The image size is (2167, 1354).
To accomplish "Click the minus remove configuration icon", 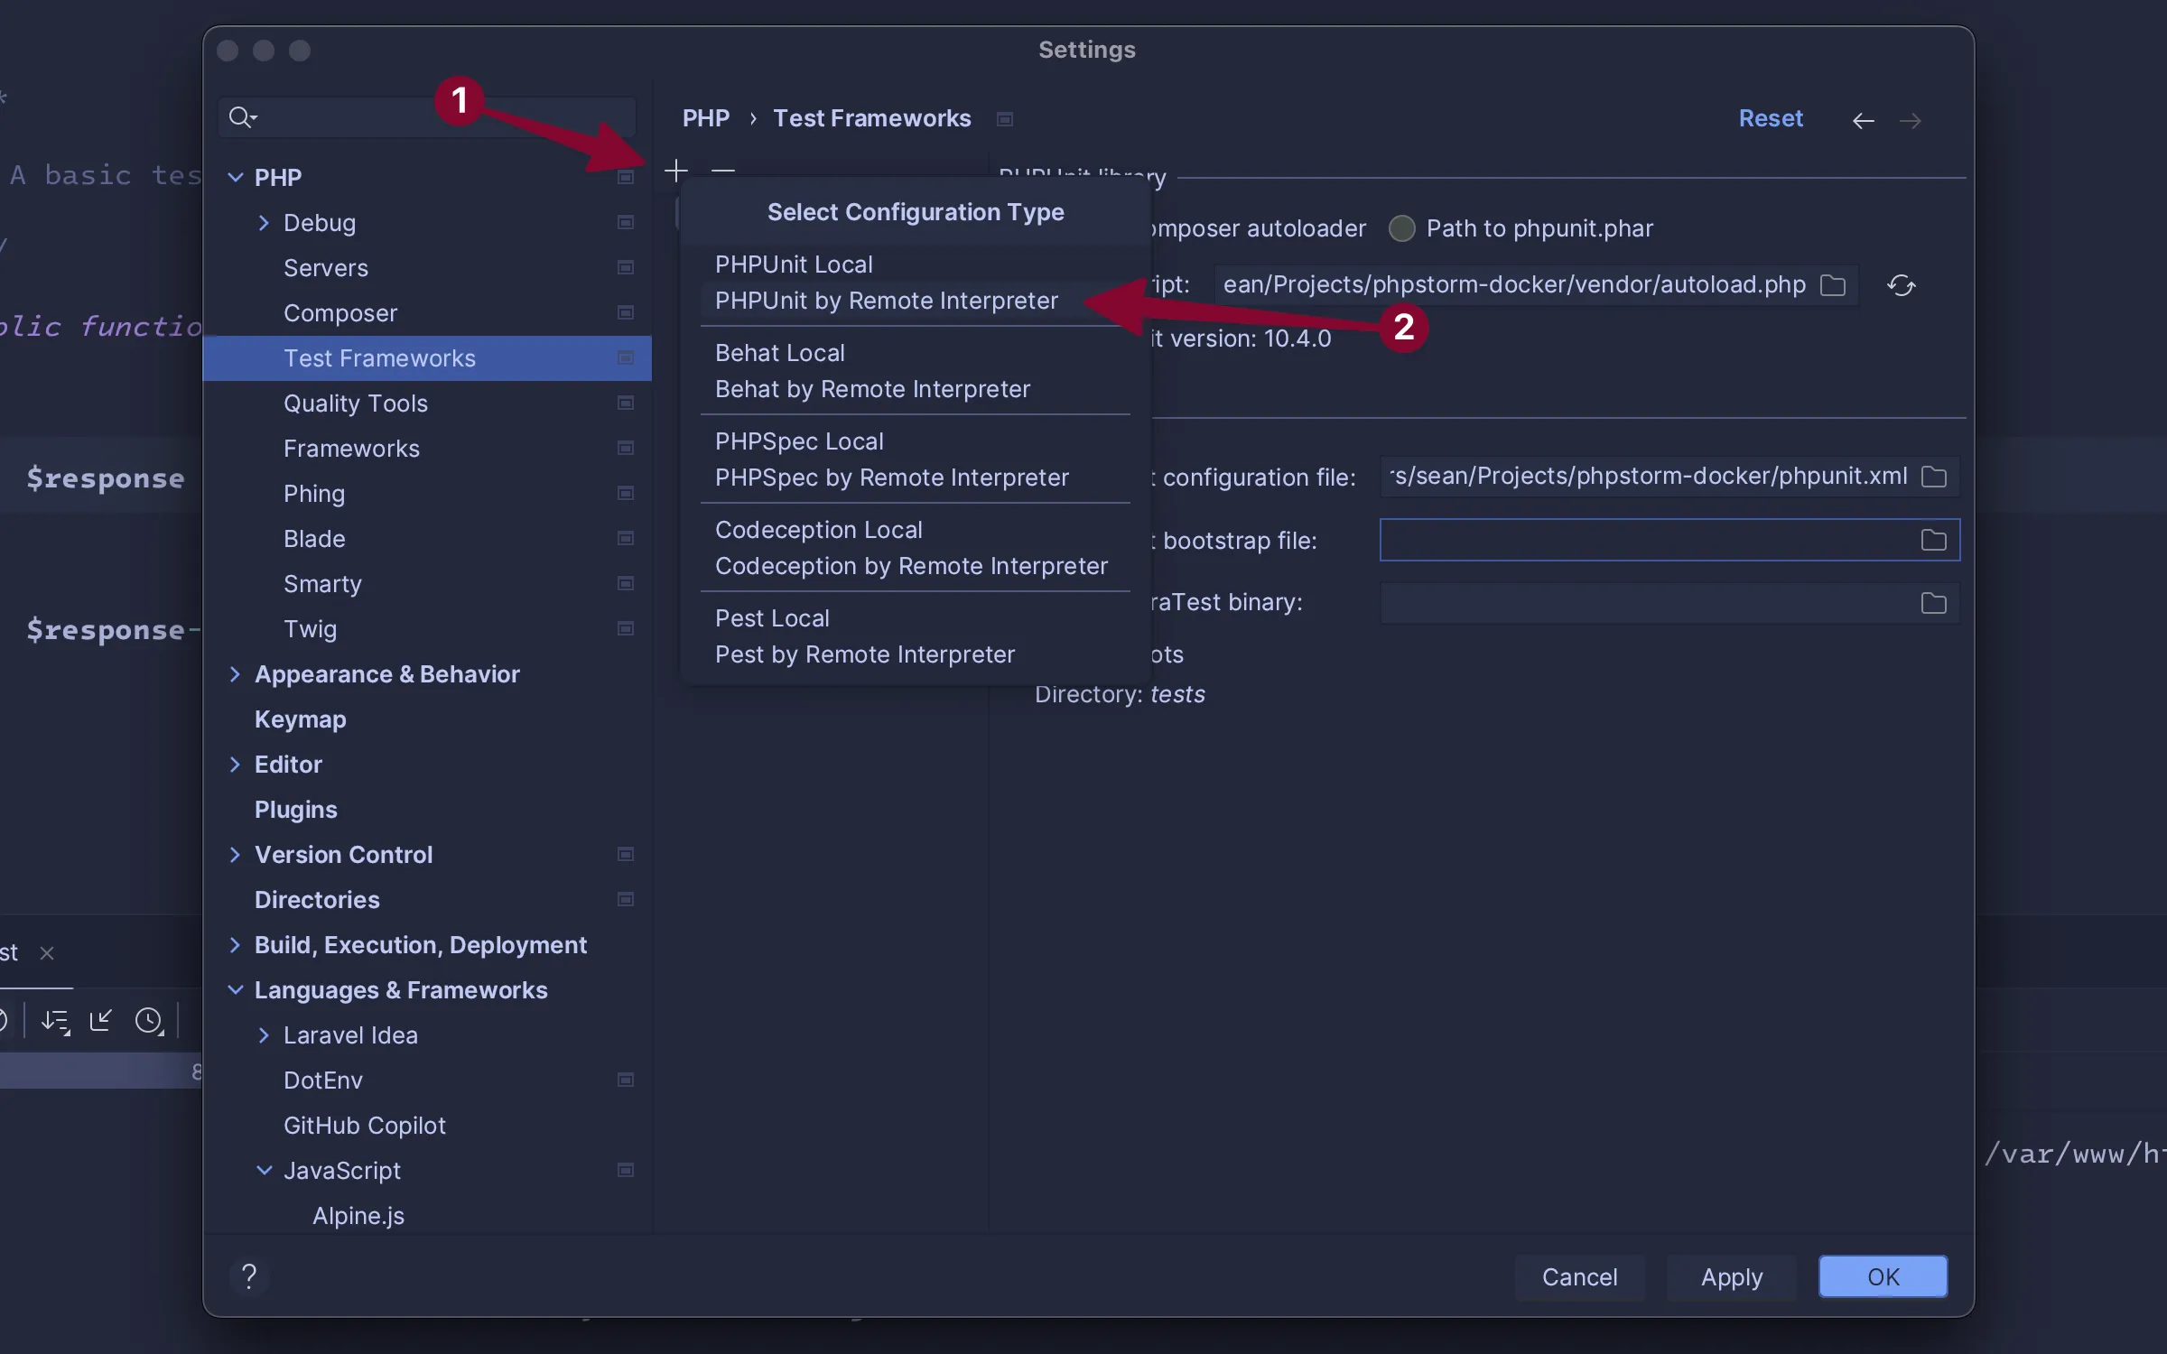I will (723, 171).
